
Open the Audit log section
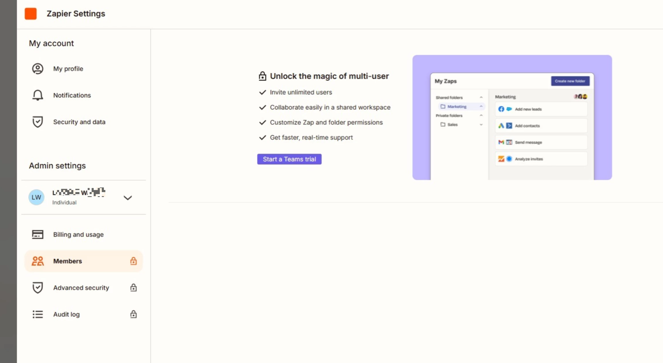(x=66, y=315)
